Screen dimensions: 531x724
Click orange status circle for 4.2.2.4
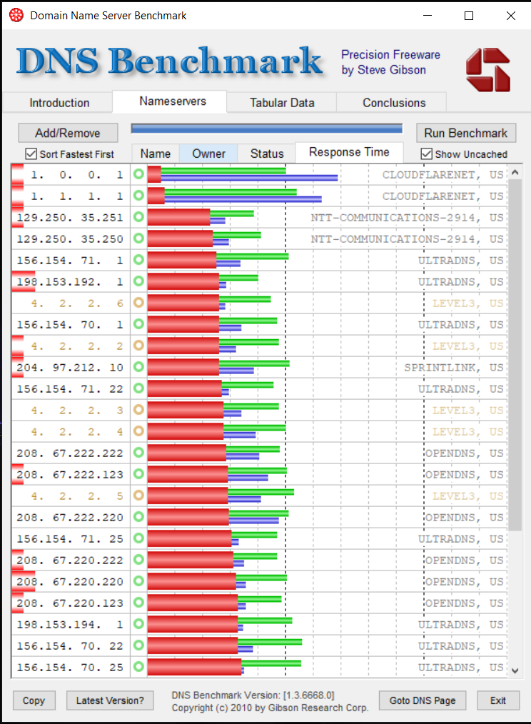pos(138,431)
